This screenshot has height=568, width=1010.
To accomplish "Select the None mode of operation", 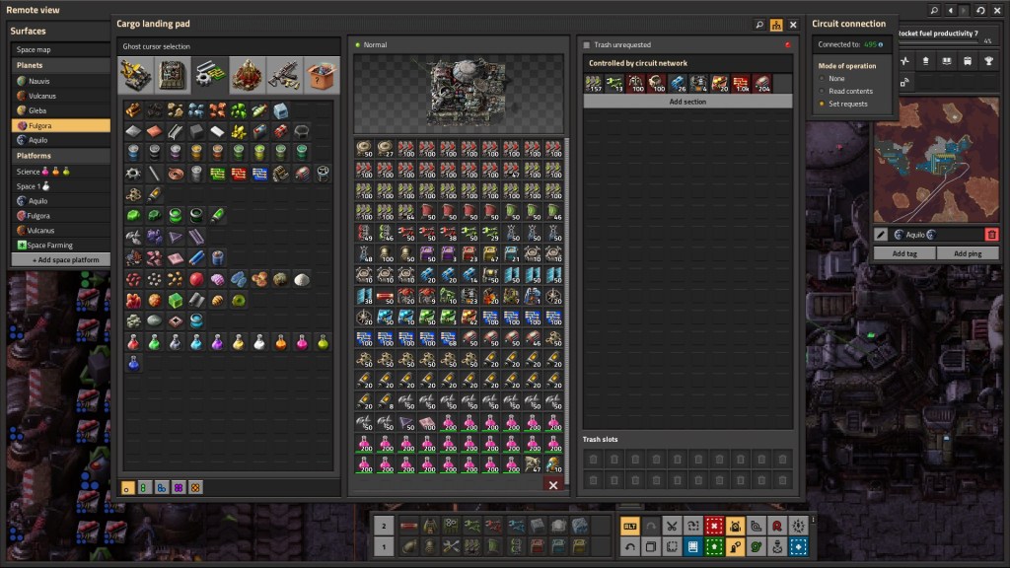I will click(821, 78).
